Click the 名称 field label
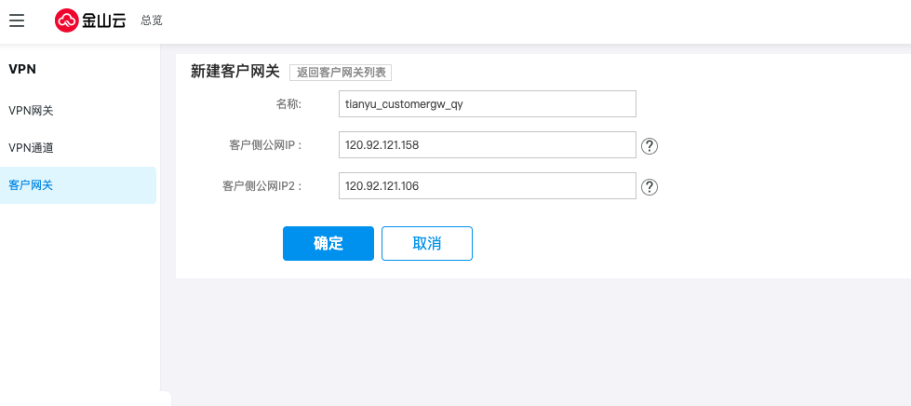This screenshot has height=406, width=911. pos(288,104)
